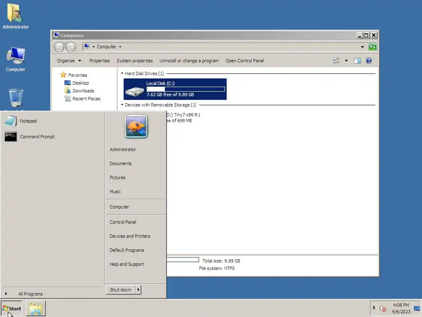This screenshot has height=317, width=422.
Task: Collapse Devices with Removable Storage group
Action: pyautogui.click(x=122, y=104)
